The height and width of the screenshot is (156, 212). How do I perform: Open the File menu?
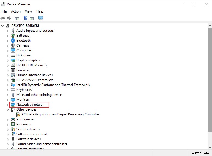(4, 11)
